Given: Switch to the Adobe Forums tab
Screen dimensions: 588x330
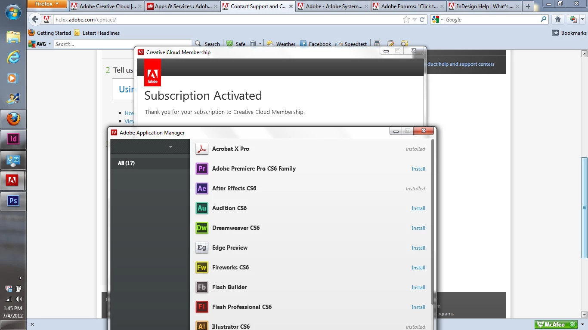Looking at the screenshot, I should pyautogui.click(x=408, y=6).
